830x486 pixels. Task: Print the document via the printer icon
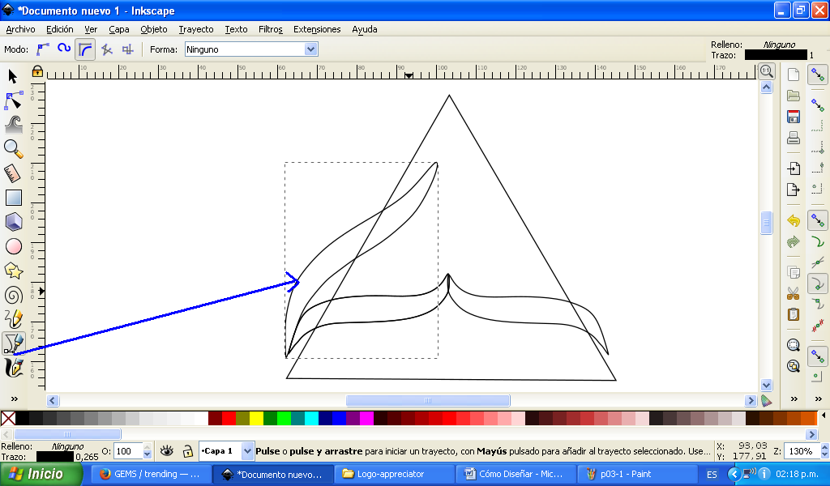793,138
